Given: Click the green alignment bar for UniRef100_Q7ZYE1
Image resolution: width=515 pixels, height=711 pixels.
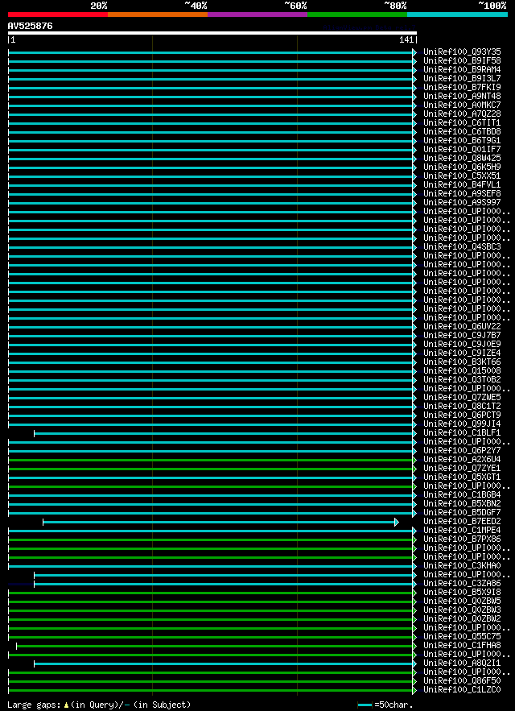Looking at the screenshot, I should tap(212, 469).
